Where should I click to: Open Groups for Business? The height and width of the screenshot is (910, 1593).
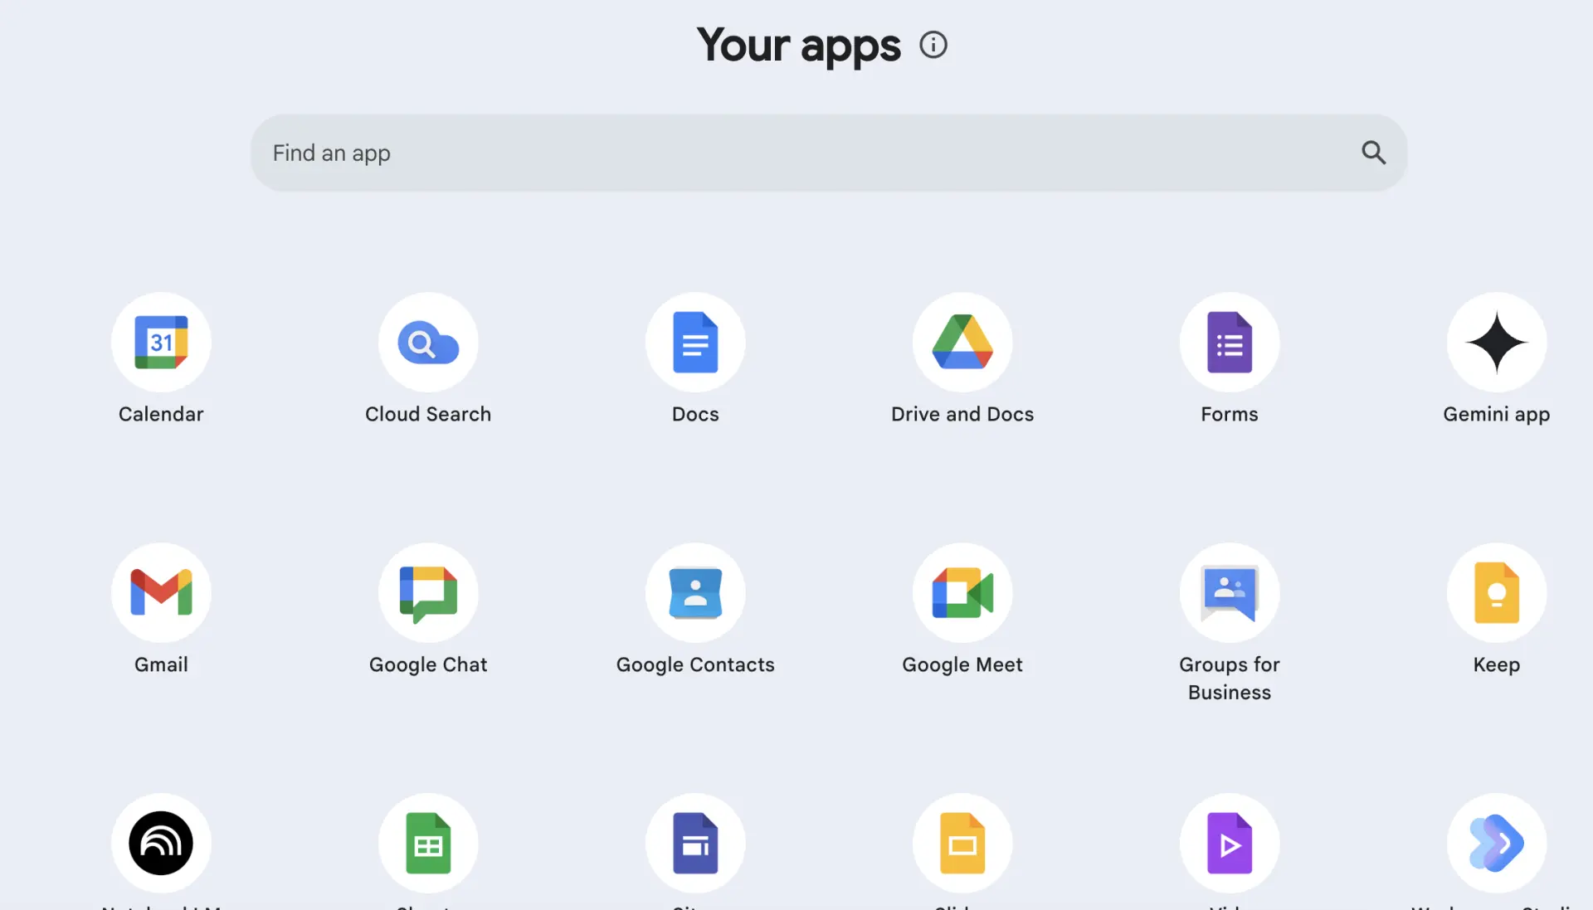coord(1230,592)
